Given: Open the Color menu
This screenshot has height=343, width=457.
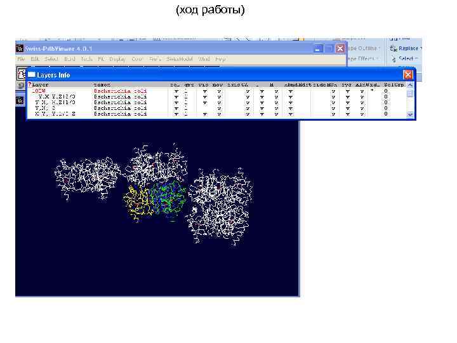Looking at the screenshot, I should pyautogui.click(x=136, y=59).
